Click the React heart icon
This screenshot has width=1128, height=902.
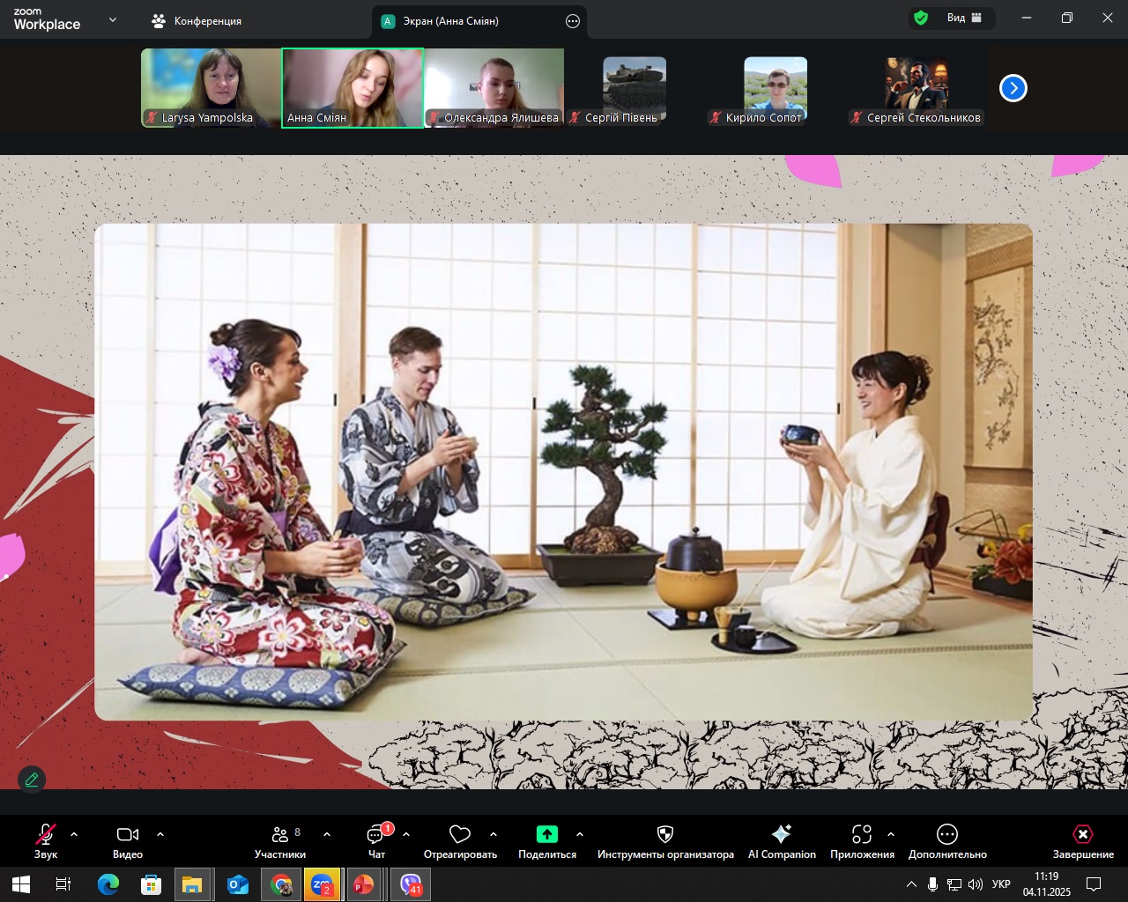[x=460, y=841]
